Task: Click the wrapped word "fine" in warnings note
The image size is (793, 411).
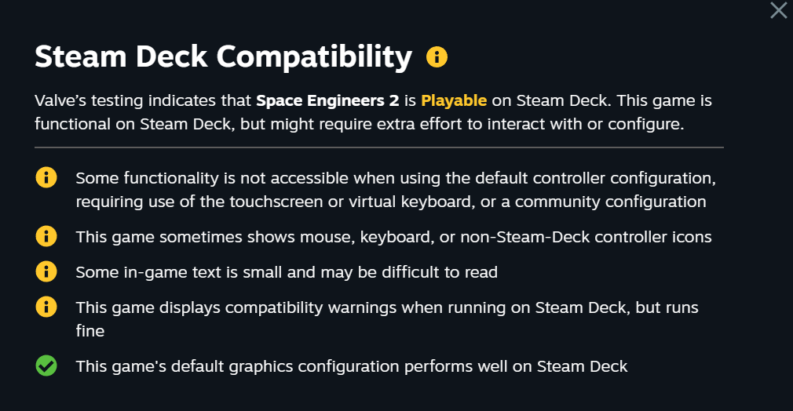Action: click(90, 331)
